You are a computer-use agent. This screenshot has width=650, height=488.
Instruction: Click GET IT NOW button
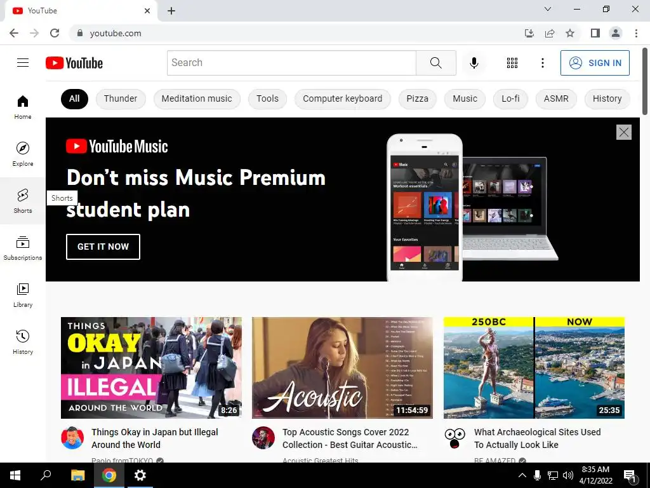103,247
